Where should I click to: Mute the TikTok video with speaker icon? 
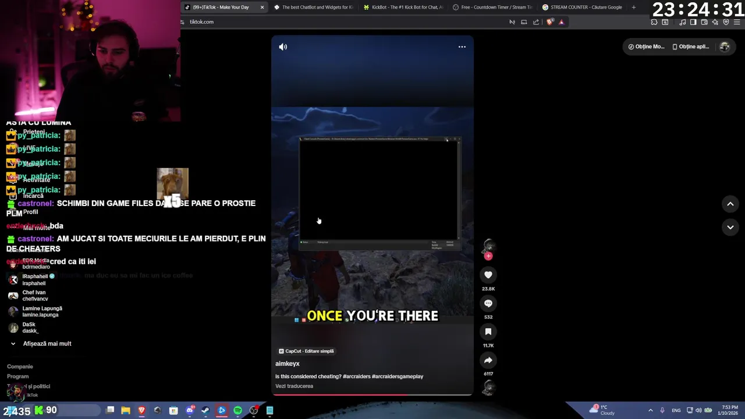coord(283,47)
